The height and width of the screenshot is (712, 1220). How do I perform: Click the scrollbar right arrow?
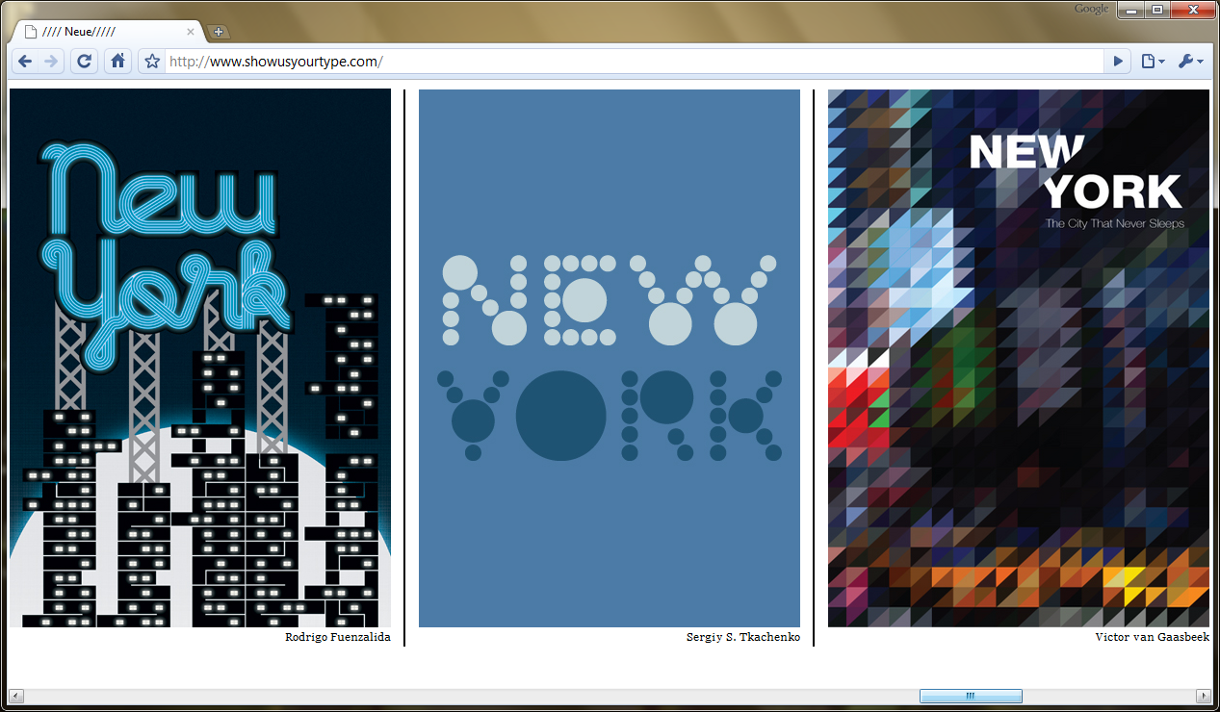coord(1203,696)
